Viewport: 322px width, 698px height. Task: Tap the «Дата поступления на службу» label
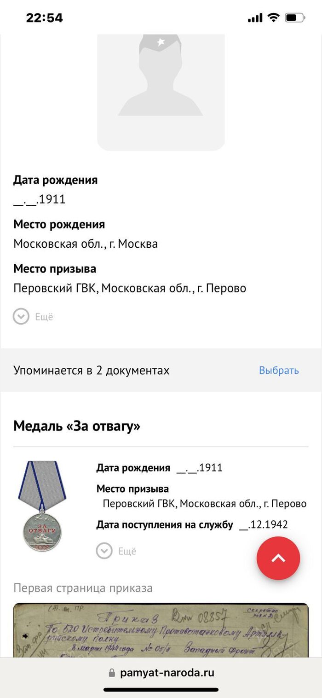pyautogui.click(x=165, y=525)
